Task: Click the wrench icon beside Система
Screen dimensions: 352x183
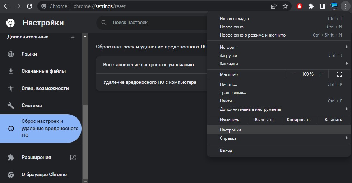Action: point(11,105)
